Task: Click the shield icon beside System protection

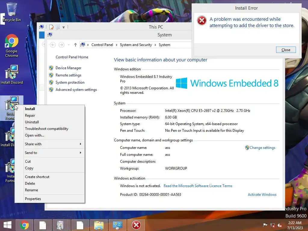Action: coord(51,82)
